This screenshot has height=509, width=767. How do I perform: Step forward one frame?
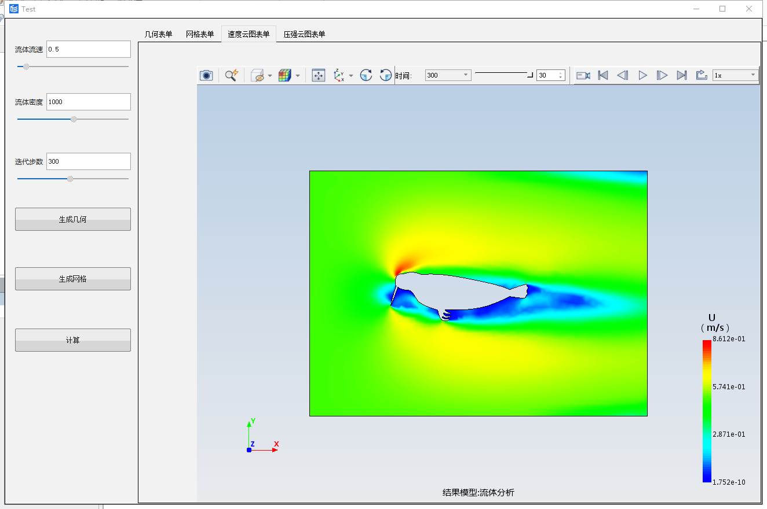(x=662, y=75)
